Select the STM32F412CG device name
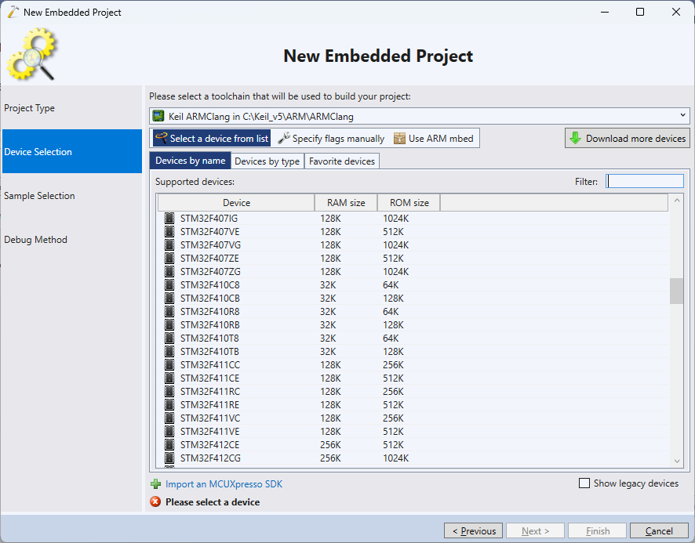Screen dimensions: 695x543 point(210,458)
